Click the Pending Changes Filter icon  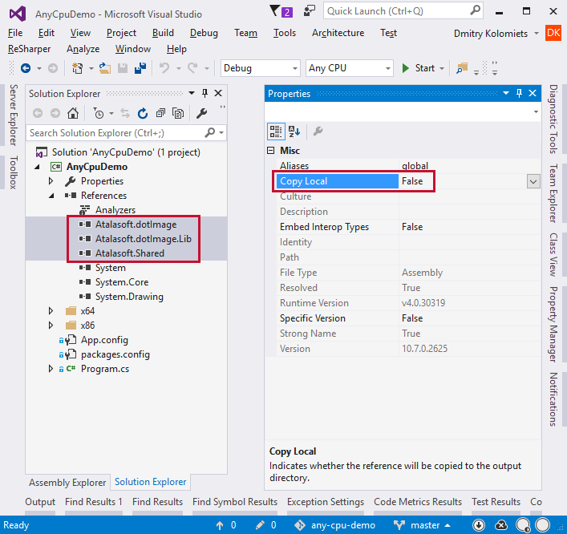click(99, 113)
